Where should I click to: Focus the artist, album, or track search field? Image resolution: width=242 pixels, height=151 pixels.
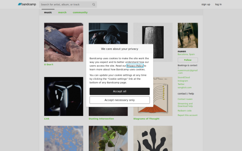tap(68, 4)
